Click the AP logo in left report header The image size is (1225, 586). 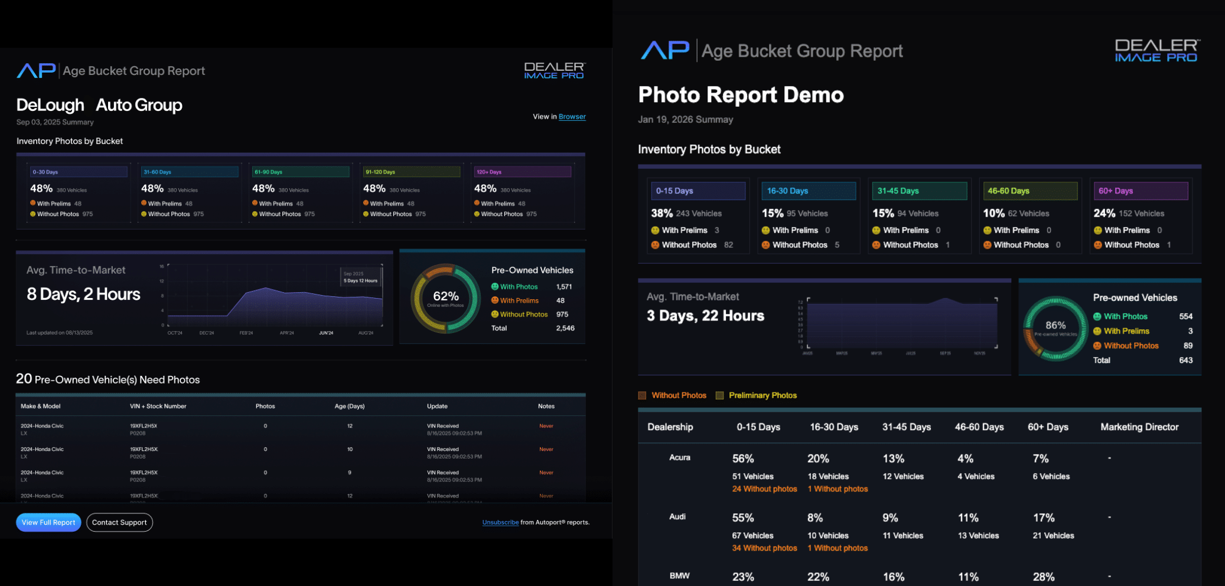click(x=36, y=71)
